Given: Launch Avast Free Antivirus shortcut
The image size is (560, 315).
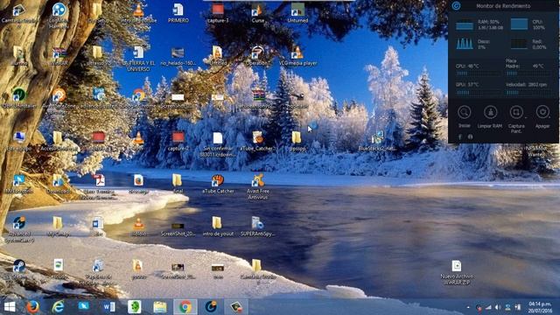Looking at the screenshot, I should pyautogui.click(x=257, y=186).
